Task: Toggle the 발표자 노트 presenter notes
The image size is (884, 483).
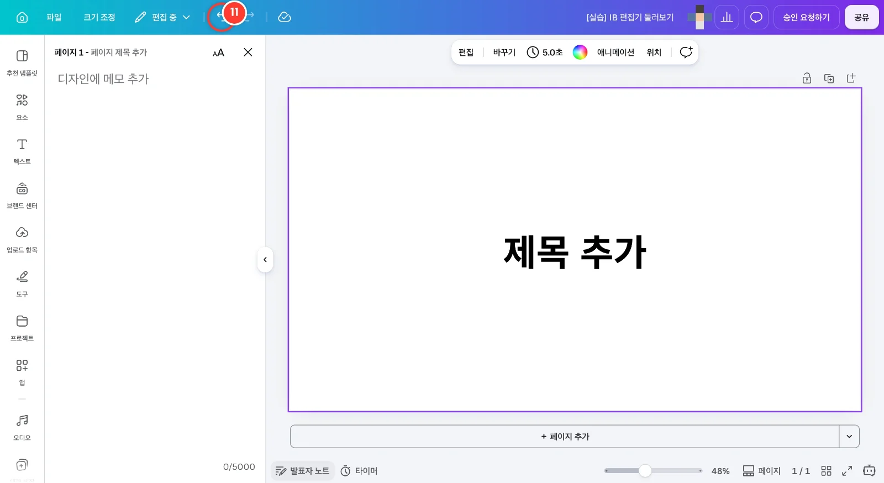Action: 303,471
